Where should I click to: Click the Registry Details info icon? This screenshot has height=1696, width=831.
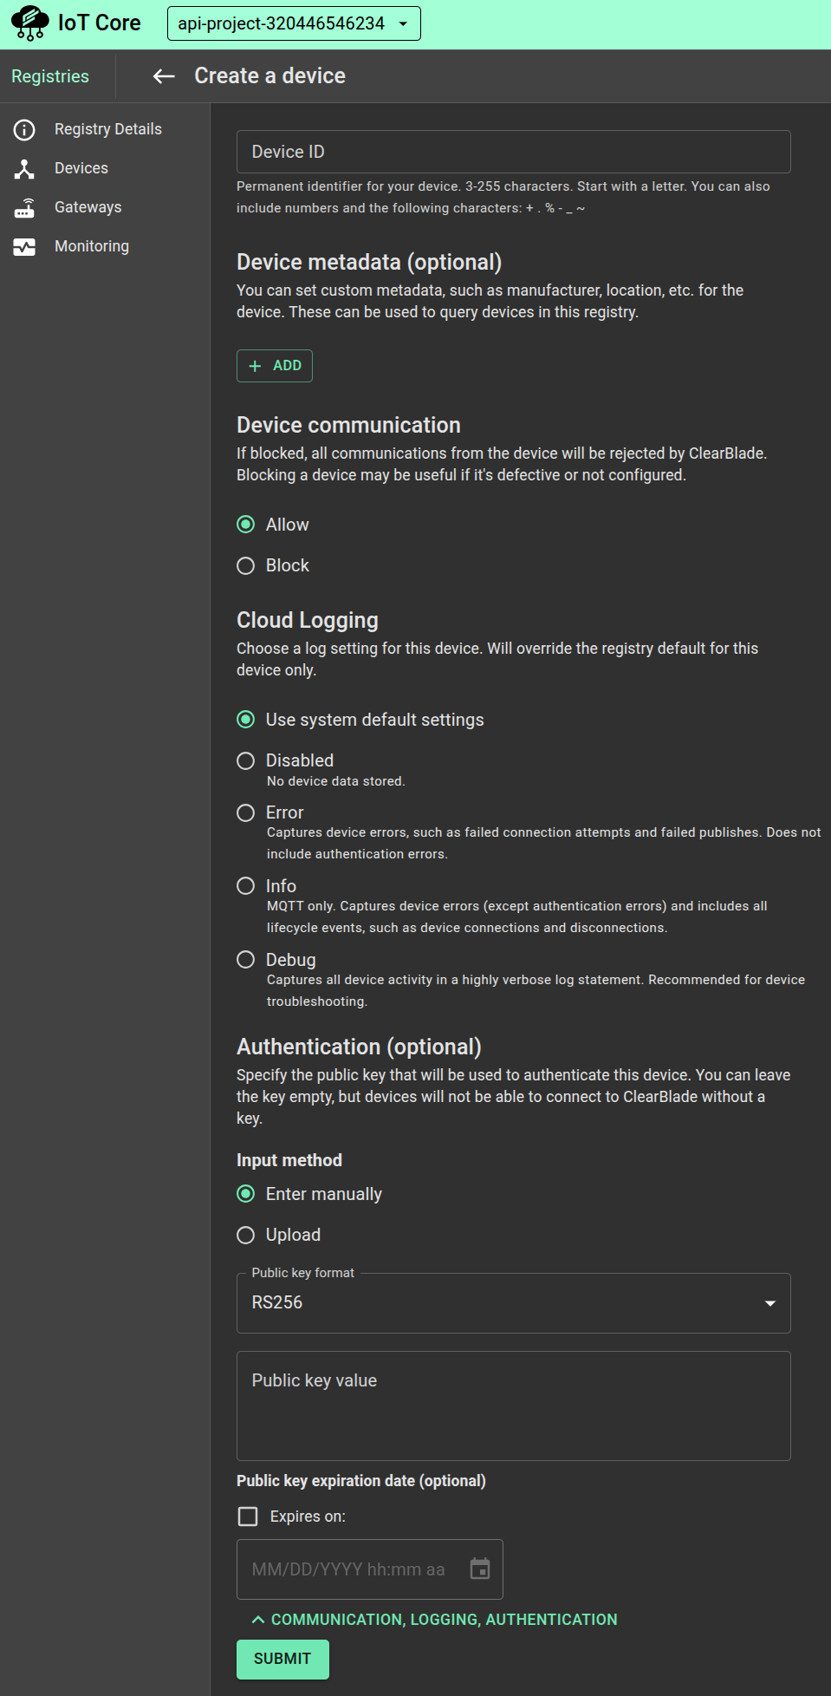pyautogui.click(x=24, y=130)
